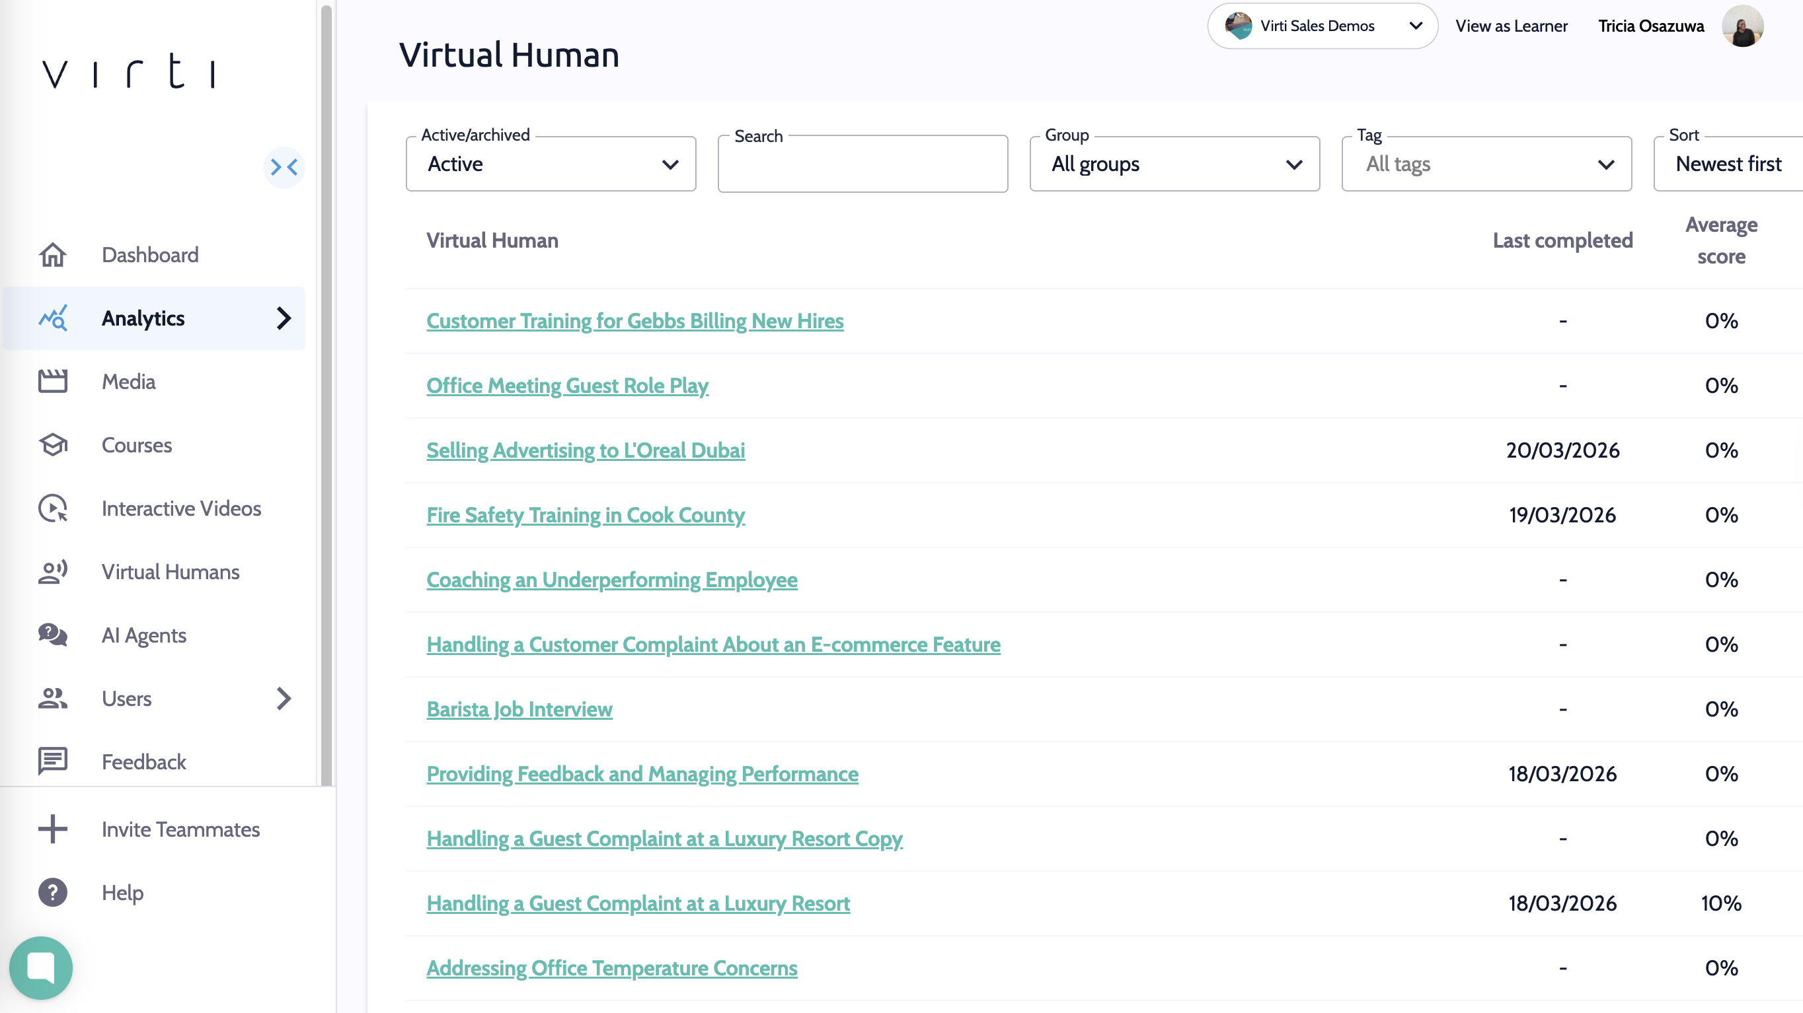Open Barista Job Interview link
Image resolution: width=1803 pixels, height=1013 pixels.
(x=519, y=709)
